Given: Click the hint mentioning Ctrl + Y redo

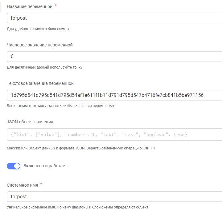Looking at the screenshot, I should (81, 148).
